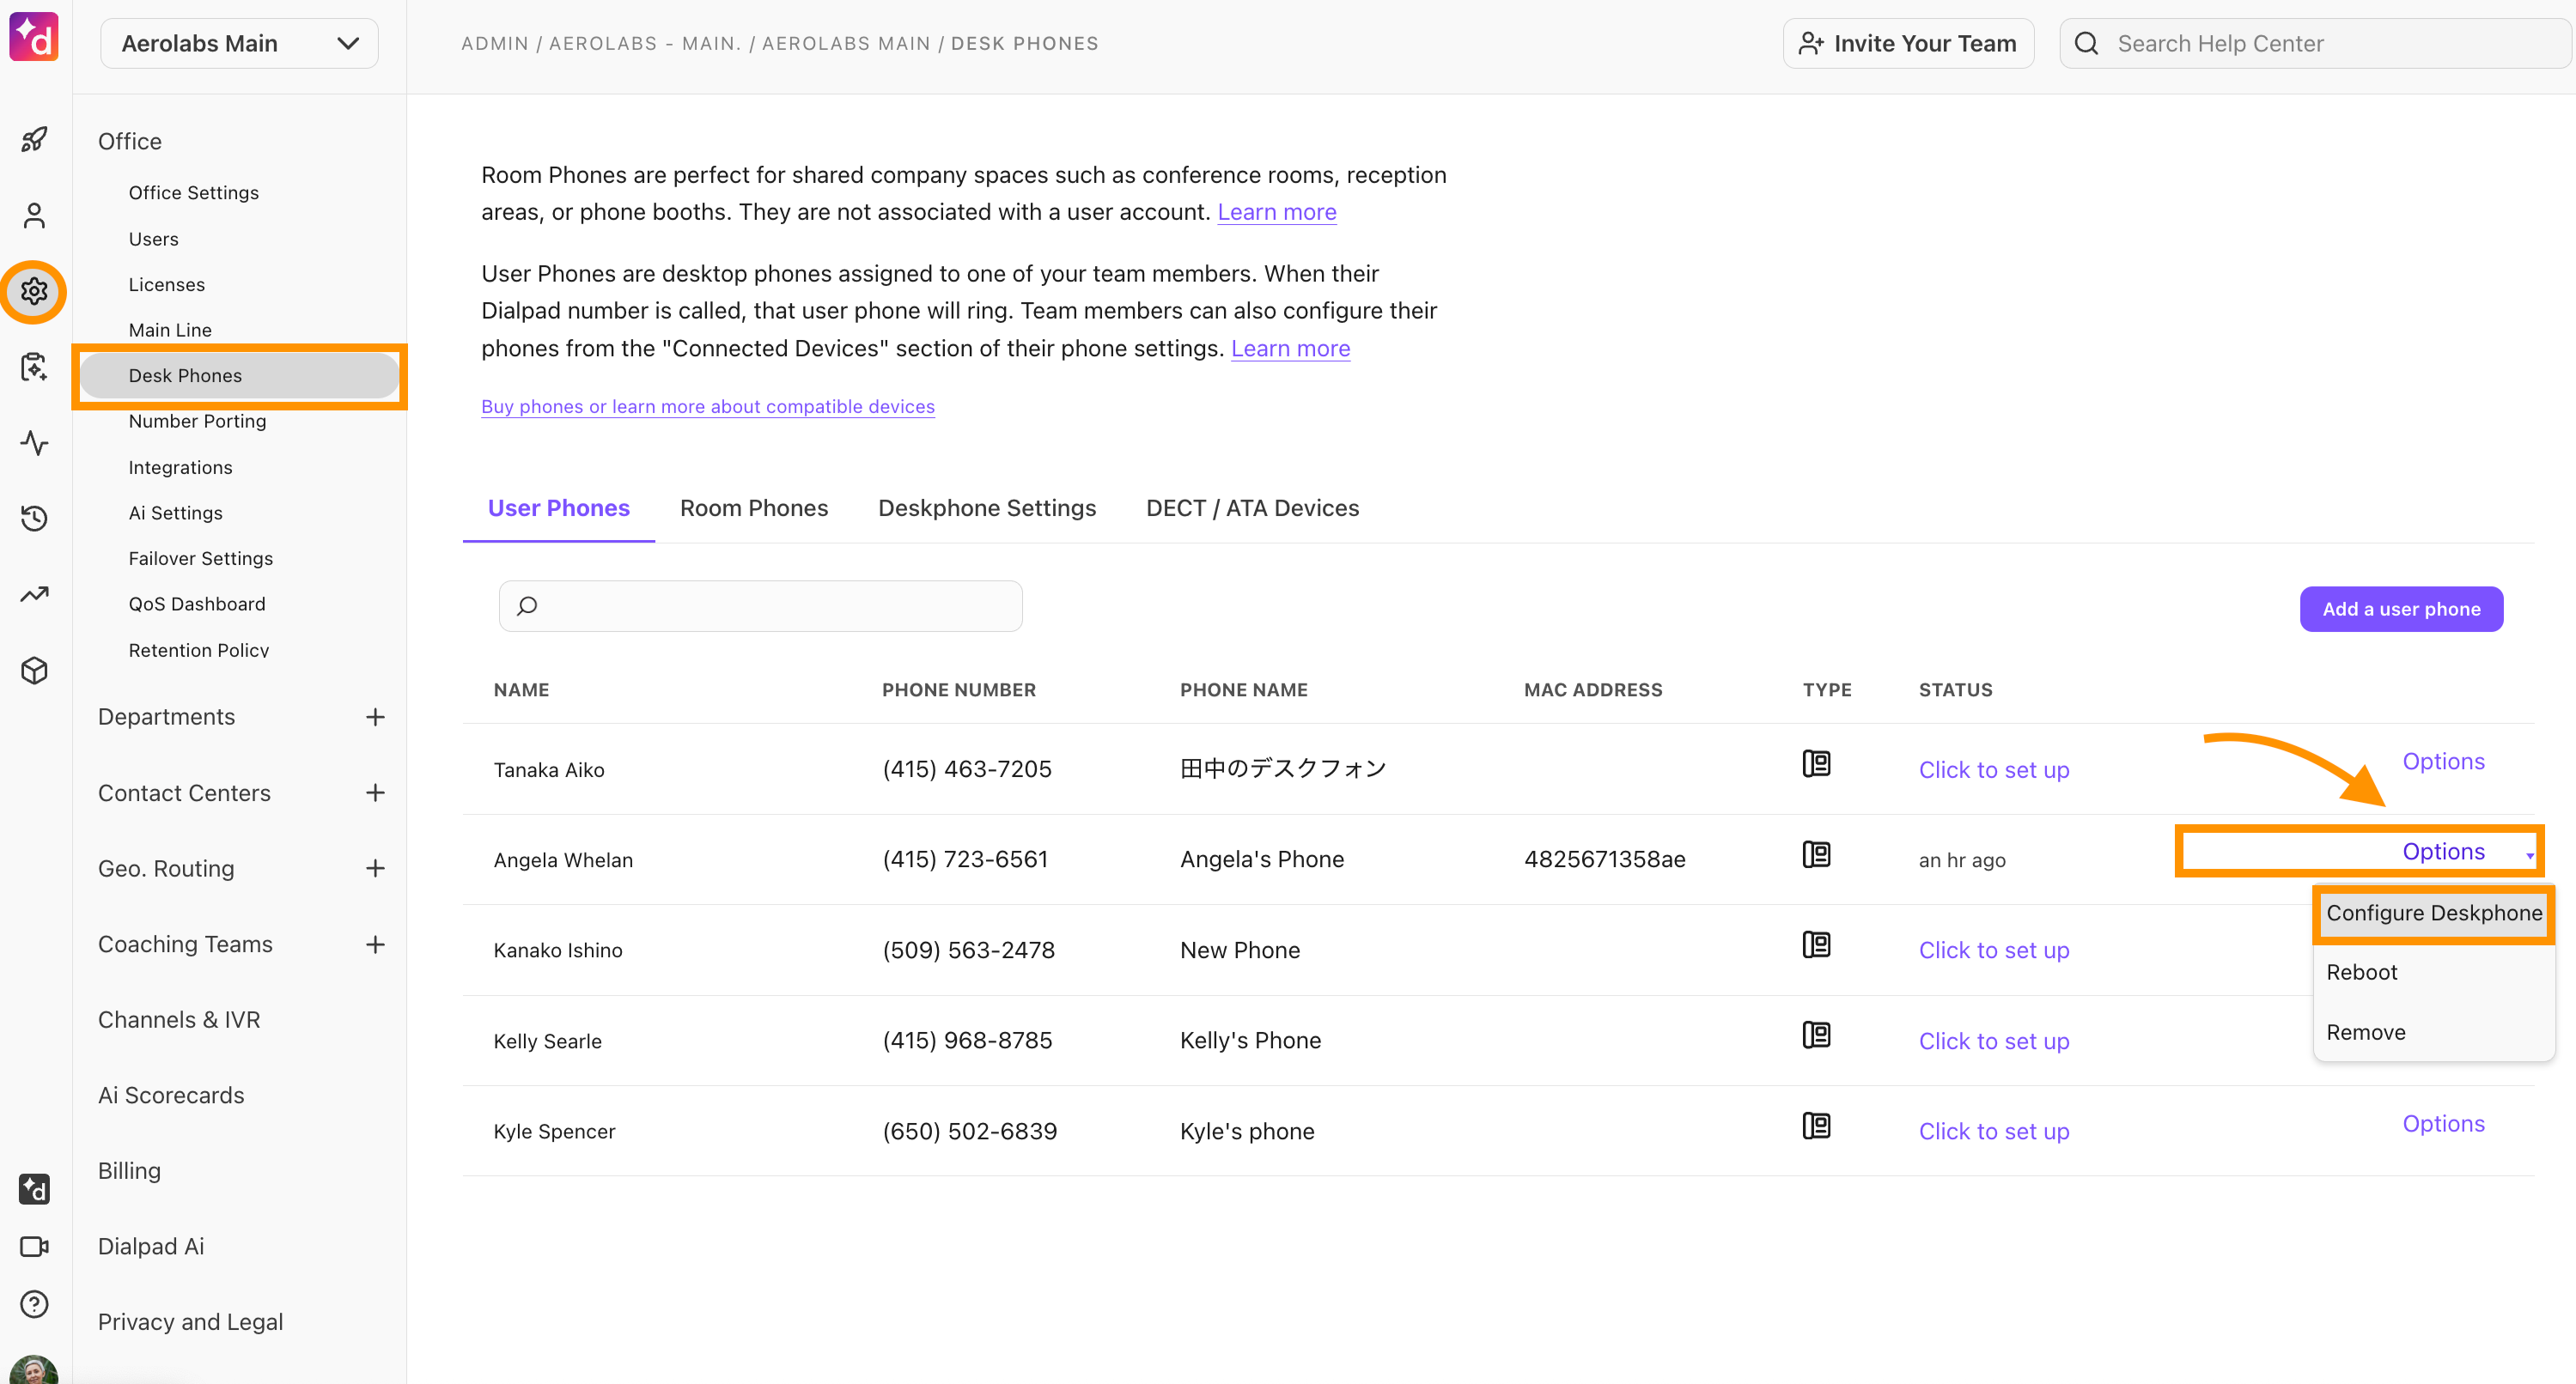Open the rocket launch icon in sidebar

[34, 139]
